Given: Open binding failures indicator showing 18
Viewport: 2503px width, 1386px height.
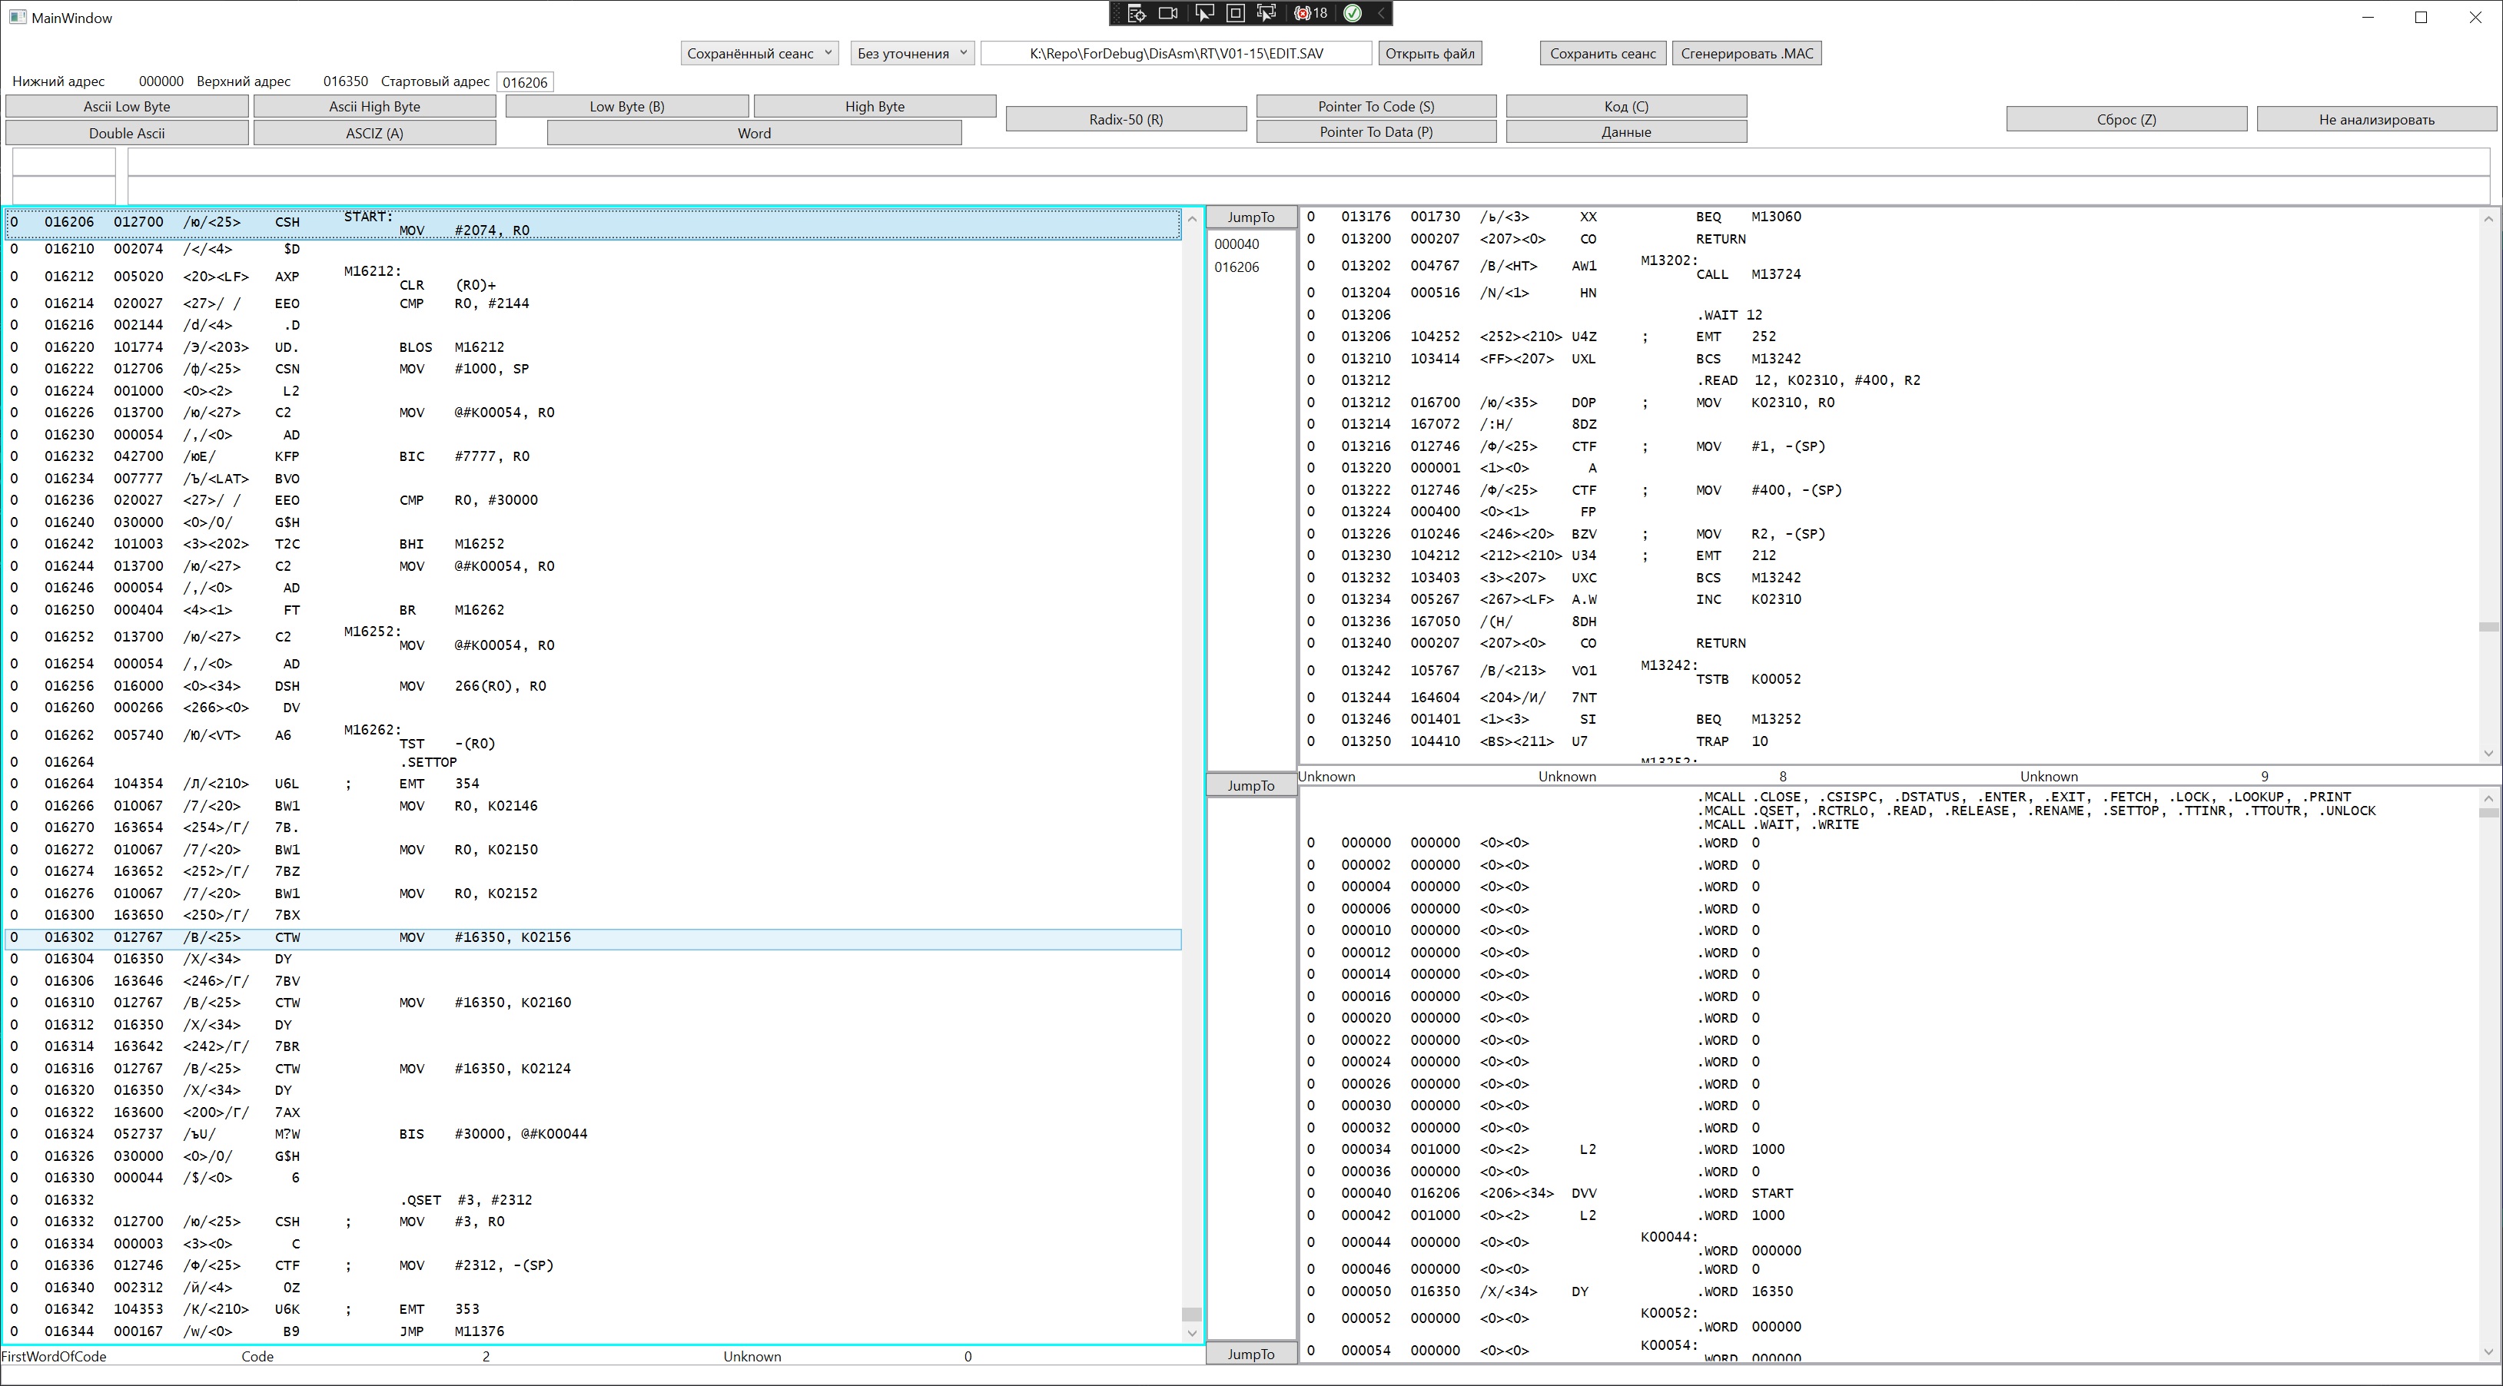Looking at the screenshot, I should point(1311,14).
